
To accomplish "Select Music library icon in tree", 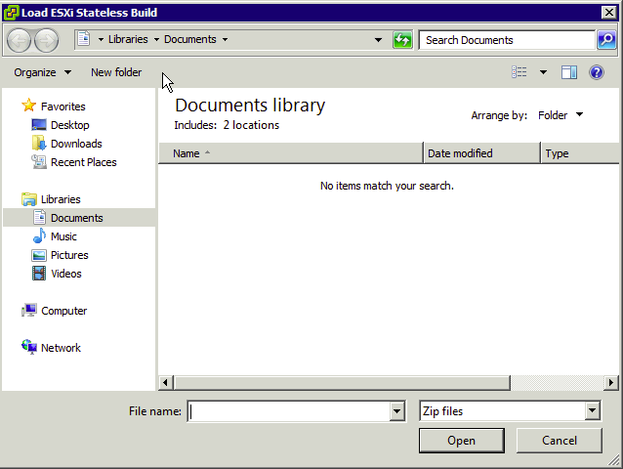I will 39,236.
